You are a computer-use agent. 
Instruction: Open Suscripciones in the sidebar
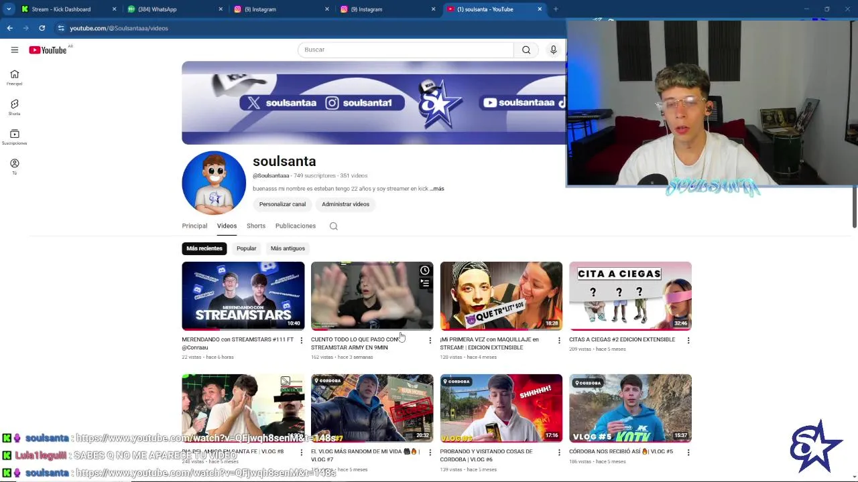pos(14,137)
